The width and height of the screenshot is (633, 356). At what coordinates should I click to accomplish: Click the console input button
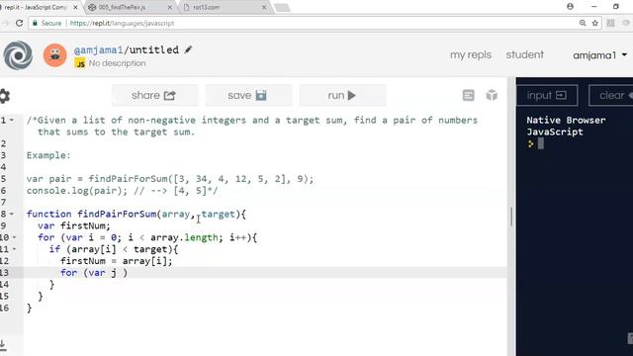coord(547,95)
